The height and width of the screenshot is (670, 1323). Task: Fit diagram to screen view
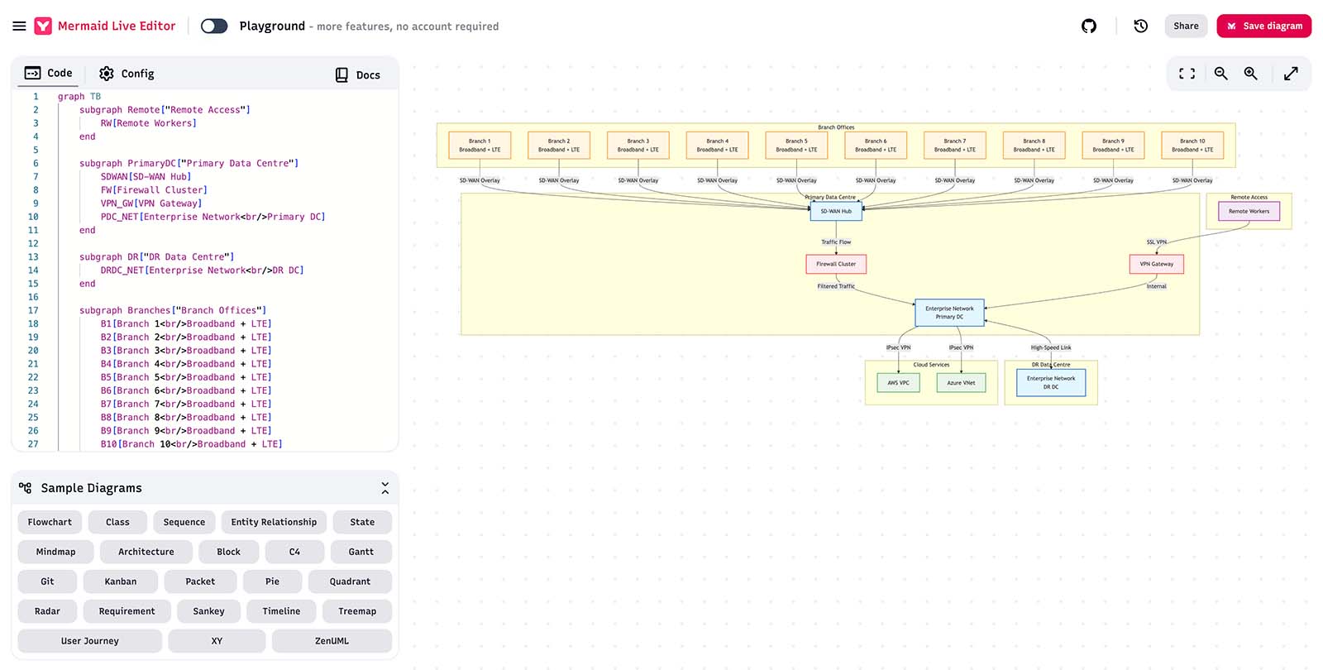pyautogui.click(x=1187, y=74)
